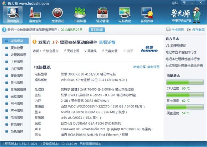Click 微博分享 share link
The height and width of the screenshot is (147, 207).
(x=140, y=67)
